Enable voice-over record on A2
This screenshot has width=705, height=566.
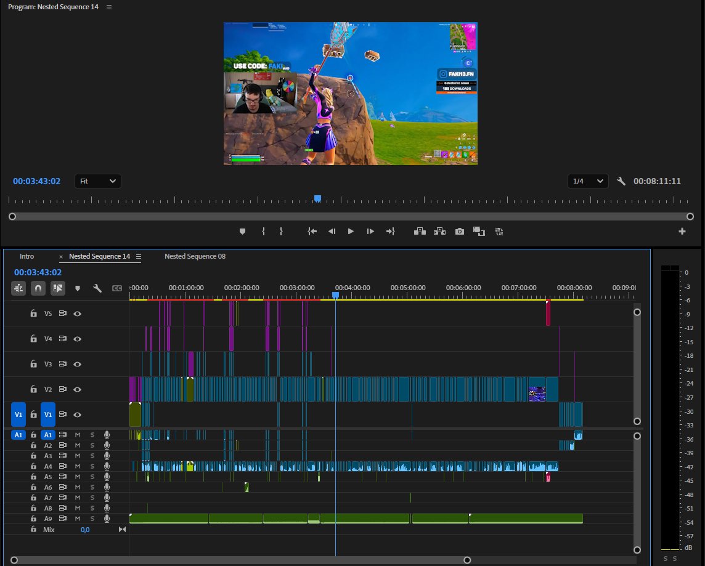point(107,445)
